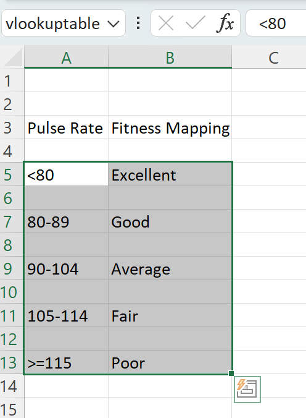This screenshot has height=418, width=306.
Task: Select row 9 header
Action: pos(12,268)
